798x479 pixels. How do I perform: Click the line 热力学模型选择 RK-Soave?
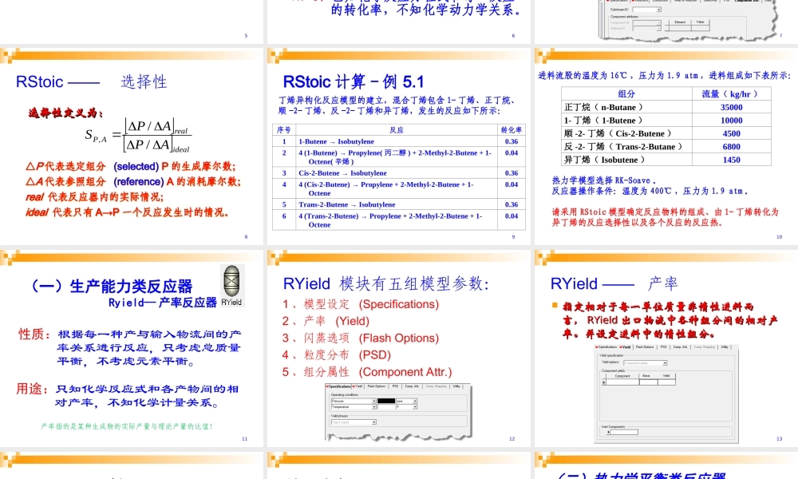[x=604, y=180]
